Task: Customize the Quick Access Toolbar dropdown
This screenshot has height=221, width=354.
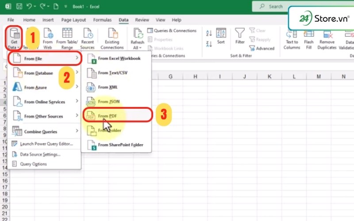Action: point(65,7)
